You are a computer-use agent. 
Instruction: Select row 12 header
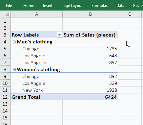(5, 97)
